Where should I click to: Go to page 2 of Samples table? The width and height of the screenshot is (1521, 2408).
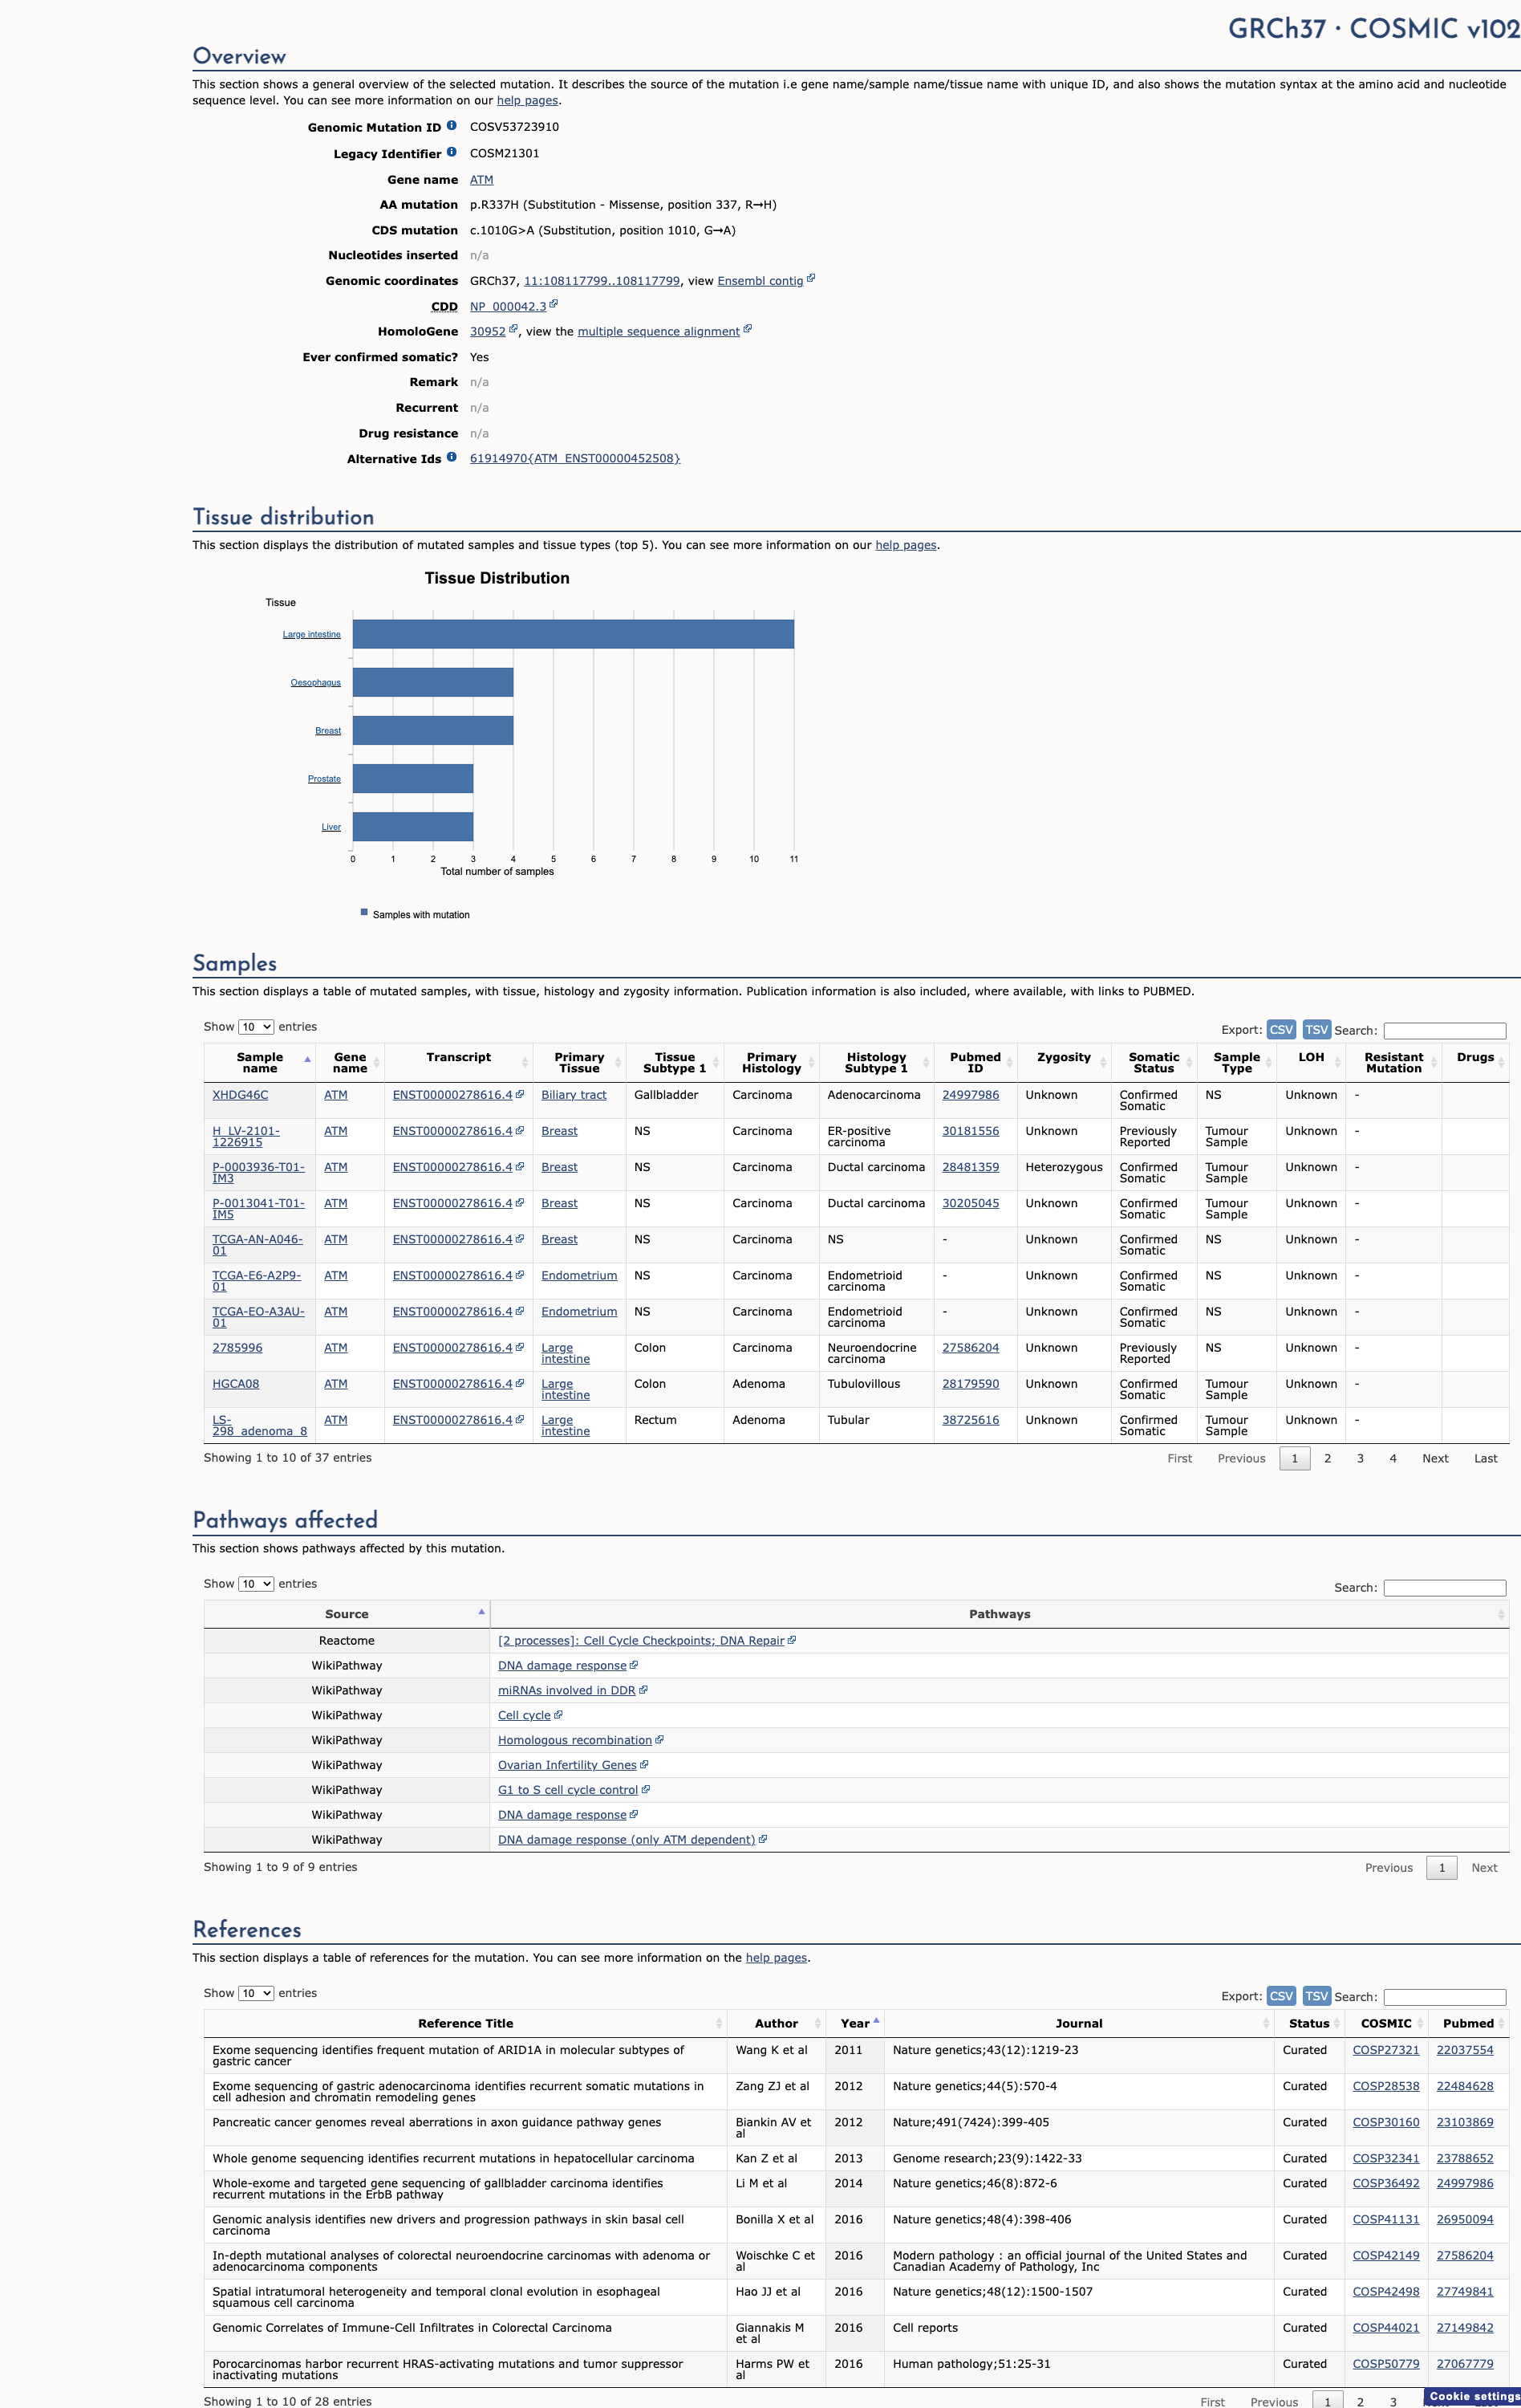[1327, 1459]
